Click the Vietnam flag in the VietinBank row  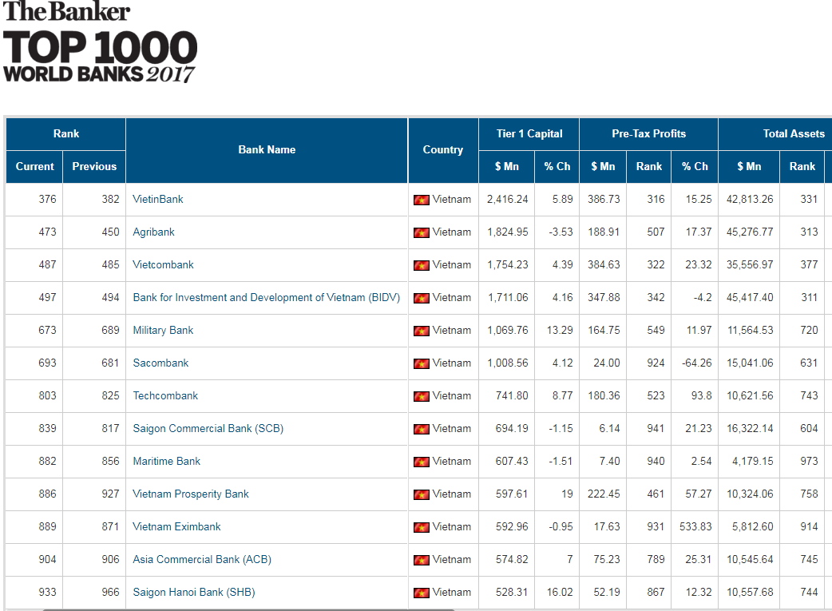coord(422,199)
